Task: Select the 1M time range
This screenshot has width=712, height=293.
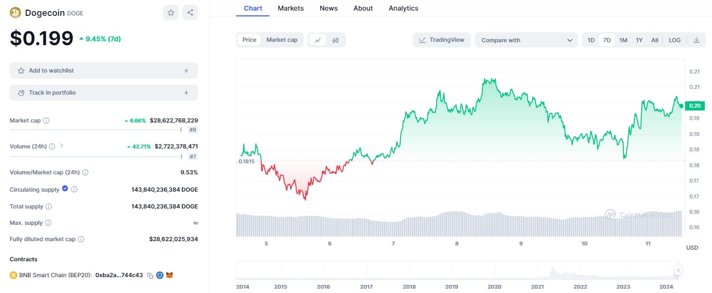Action: (x=623, y=40)
